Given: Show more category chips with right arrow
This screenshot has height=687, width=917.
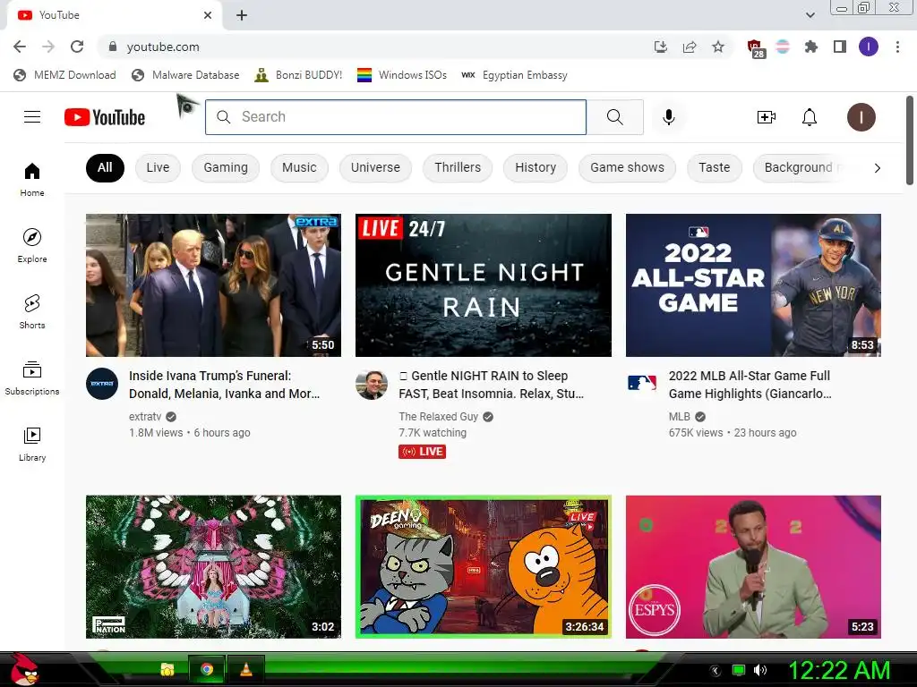Looking at the screenshot, I should pos(878,168).
